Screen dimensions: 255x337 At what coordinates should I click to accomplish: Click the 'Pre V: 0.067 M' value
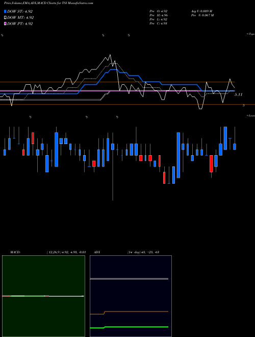[202, 15]
